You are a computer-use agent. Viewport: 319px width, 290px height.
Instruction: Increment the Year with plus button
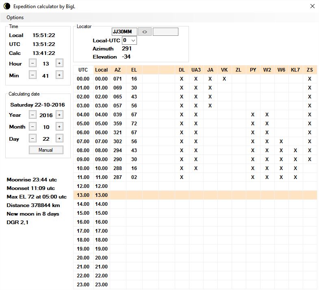point(59,115)
